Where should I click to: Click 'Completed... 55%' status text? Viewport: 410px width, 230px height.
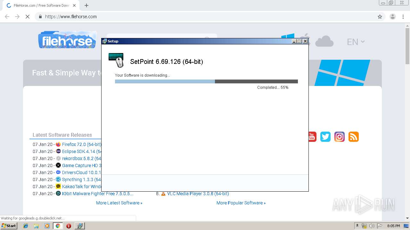(x=273, y=88)
